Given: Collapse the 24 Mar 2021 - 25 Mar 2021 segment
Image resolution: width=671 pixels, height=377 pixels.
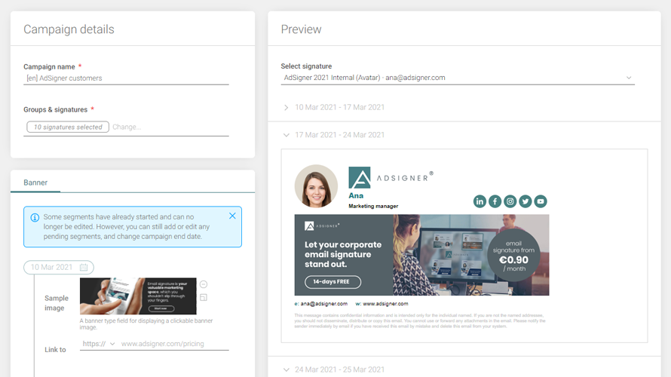Looking at the screenshot, I should [x=286, y=369].
